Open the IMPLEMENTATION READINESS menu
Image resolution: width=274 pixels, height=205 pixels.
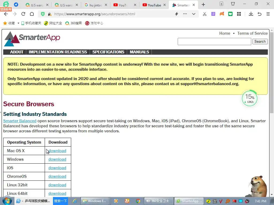coord(58,52)
